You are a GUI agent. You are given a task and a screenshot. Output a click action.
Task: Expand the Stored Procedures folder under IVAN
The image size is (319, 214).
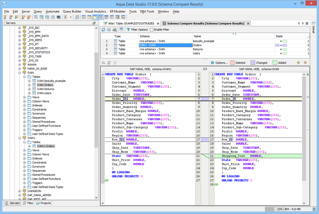coord(24,122)
